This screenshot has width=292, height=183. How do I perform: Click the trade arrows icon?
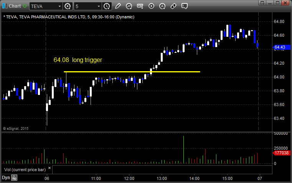click(173, 6)
